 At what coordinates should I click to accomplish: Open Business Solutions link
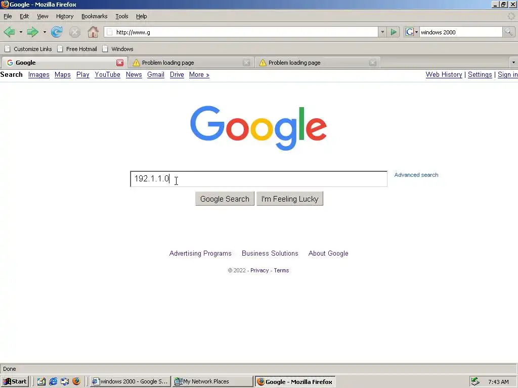(270, 254)
